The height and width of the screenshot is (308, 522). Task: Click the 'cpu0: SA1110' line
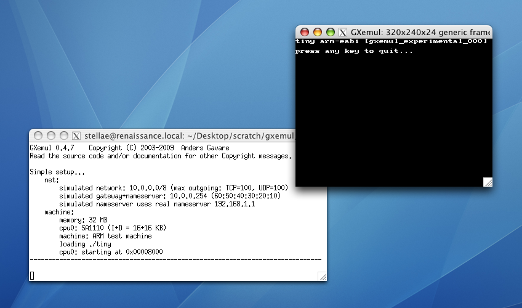(x=113, y=228)
